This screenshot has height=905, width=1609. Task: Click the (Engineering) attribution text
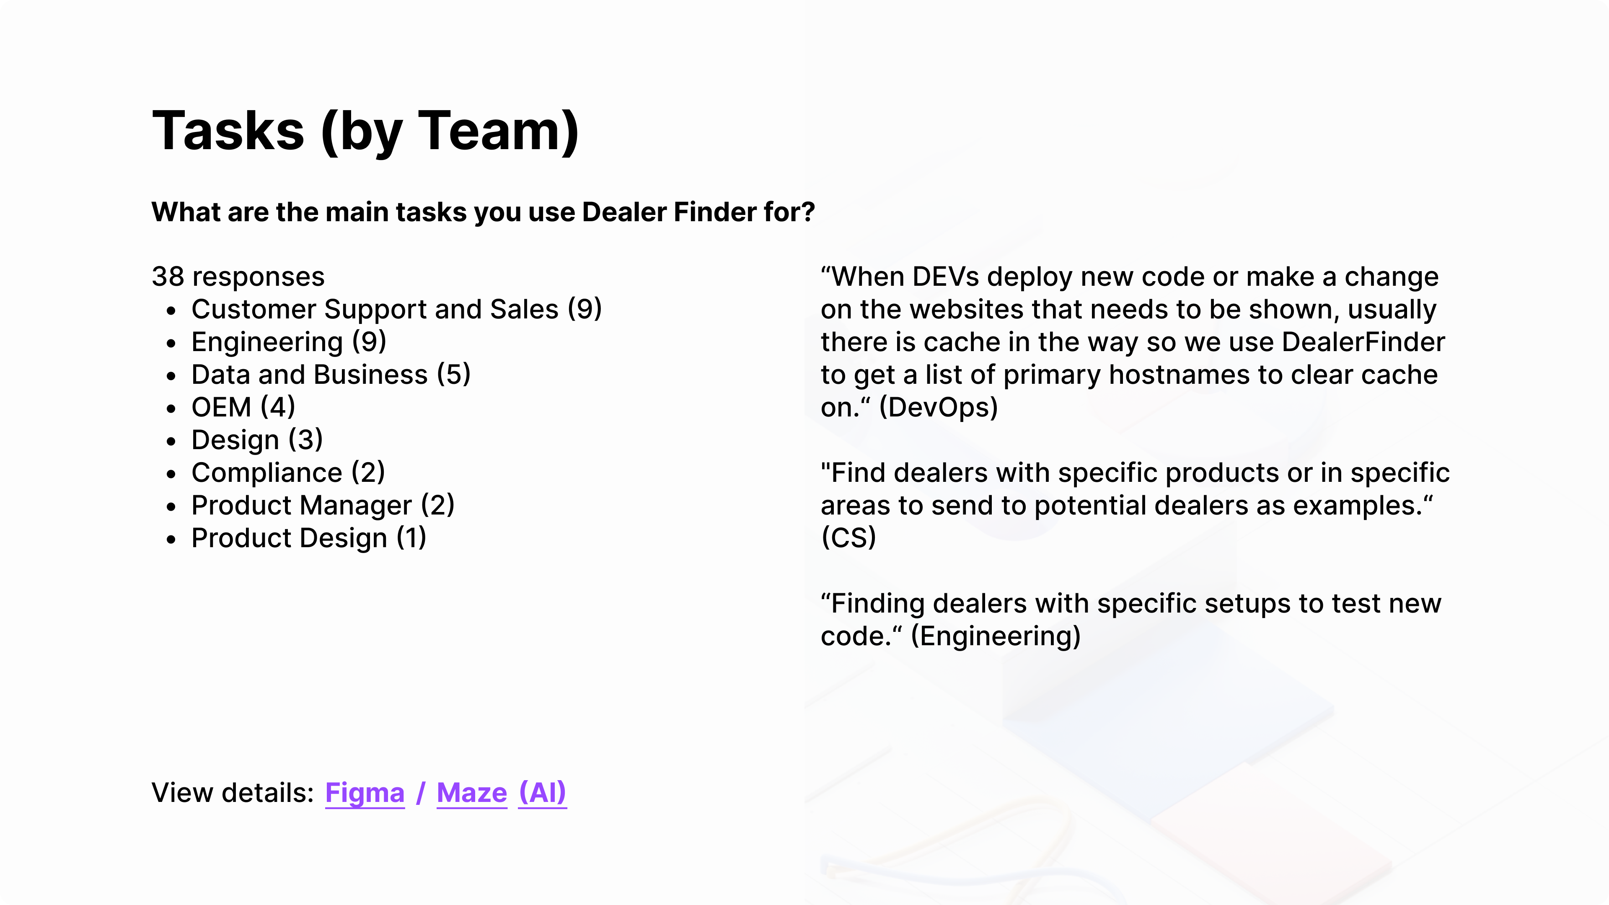(x=996, y=636)
